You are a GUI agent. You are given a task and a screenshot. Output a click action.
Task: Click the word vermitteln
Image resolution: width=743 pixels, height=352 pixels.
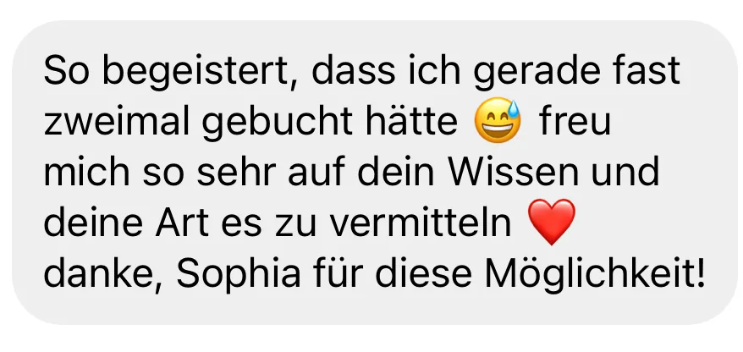421,223
